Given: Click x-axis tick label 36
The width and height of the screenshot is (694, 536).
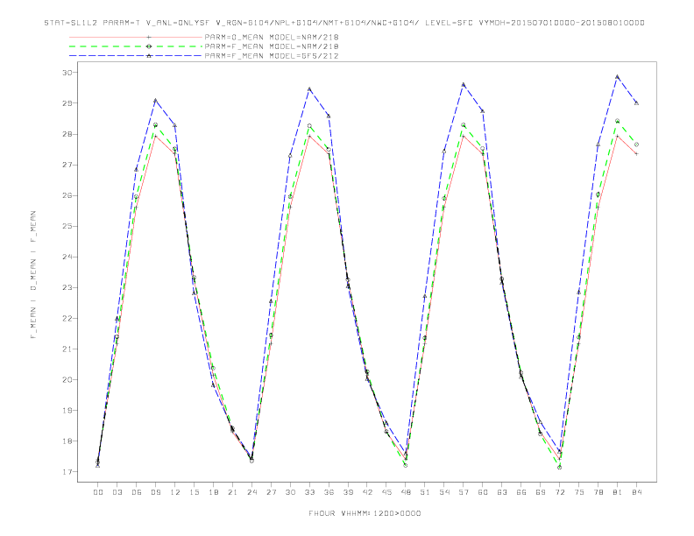Looking at the screenshot, I should click(329, 492).
